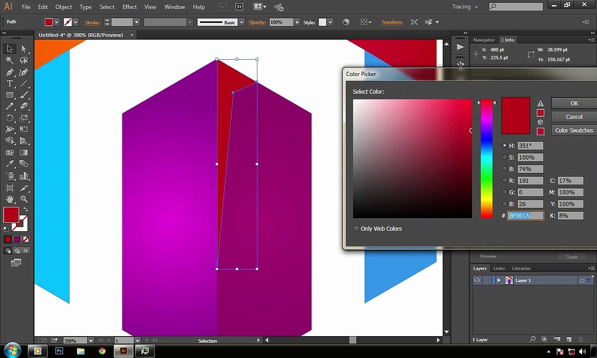The width and height of the screenshot is (597, 358).
Task: Select the H hue radio button
Action: point(504,146)
